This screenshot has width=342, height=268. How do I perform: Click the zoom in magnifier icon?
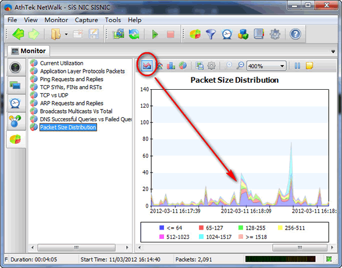(229, 65)
